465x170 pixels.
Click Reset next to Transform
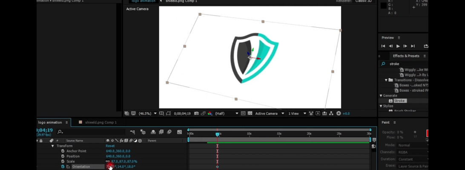click(x=110, y=146)
